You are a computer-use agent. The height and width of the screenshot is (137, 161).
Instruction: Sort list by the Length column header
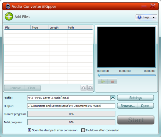[x=58, y=28]
